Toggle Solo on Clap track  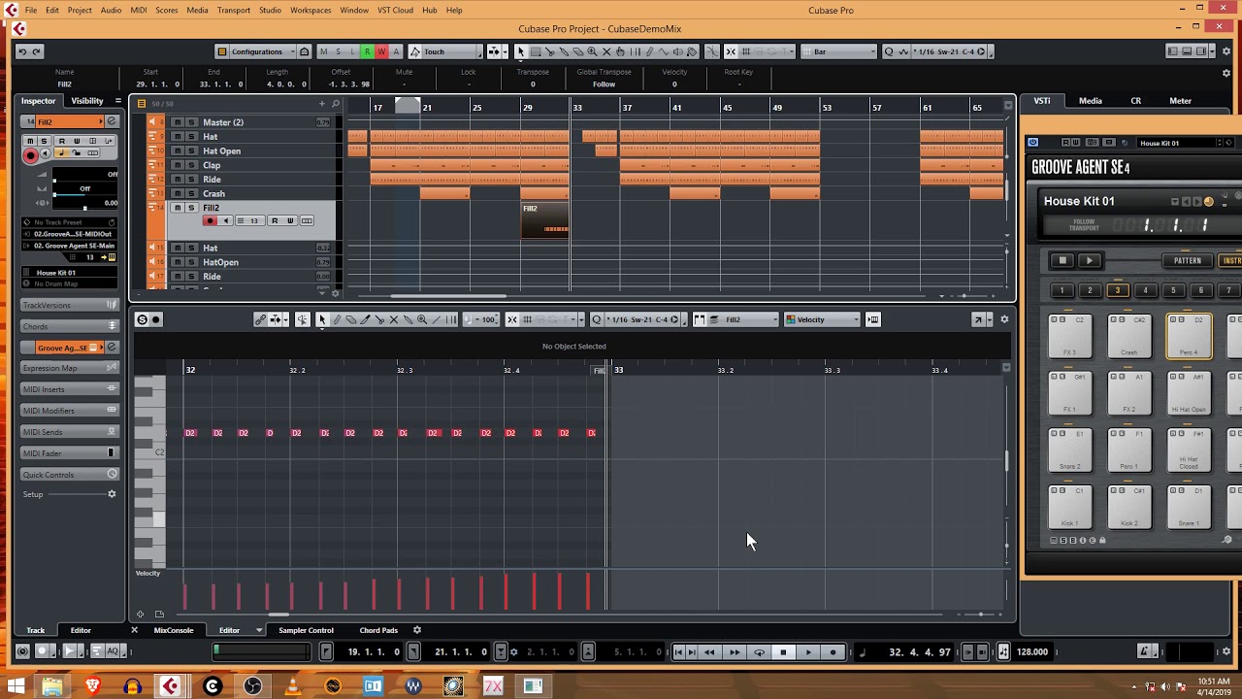pos(191,165)
